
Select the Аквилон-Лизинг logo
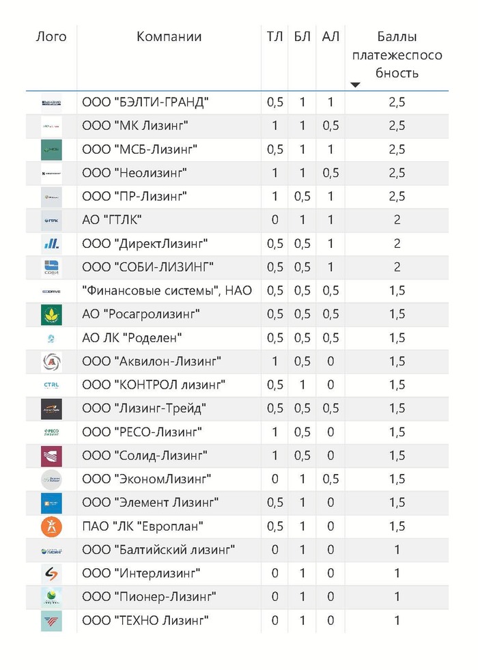[x=51, y=361]
